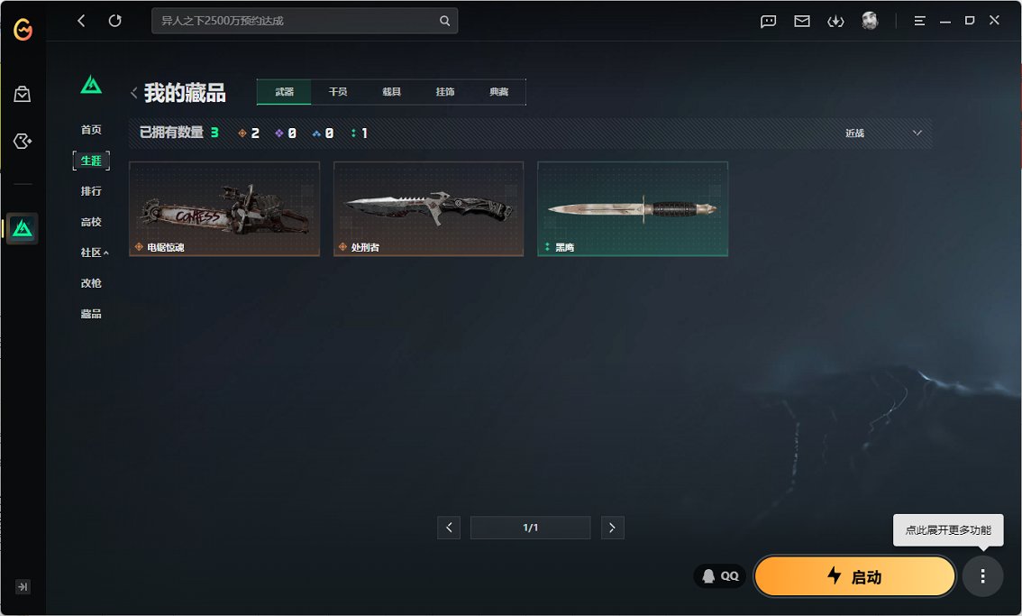Expand the sidebar with the bottom-left arrow
This screenshot has width=1022, height=616.
[x=23, y=586]
